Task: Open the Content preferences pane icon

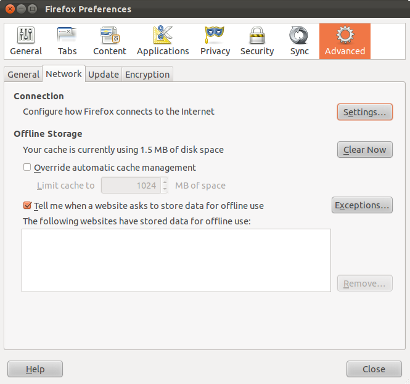Action: pyautogui.click(x=110, y=41)
